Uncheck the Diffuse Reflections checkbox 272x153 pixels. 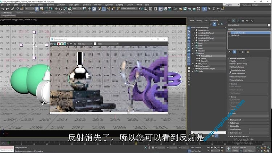230,67
